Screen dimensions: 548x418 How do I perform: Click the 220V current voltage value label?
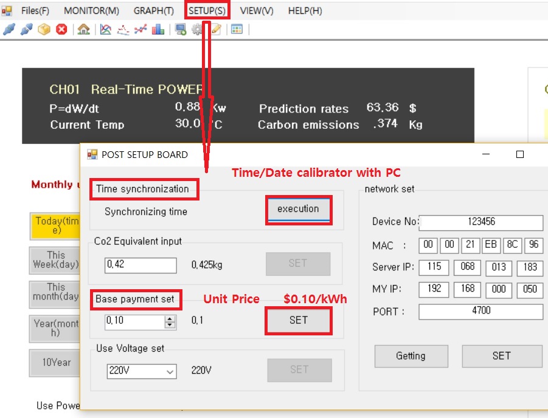201,370
